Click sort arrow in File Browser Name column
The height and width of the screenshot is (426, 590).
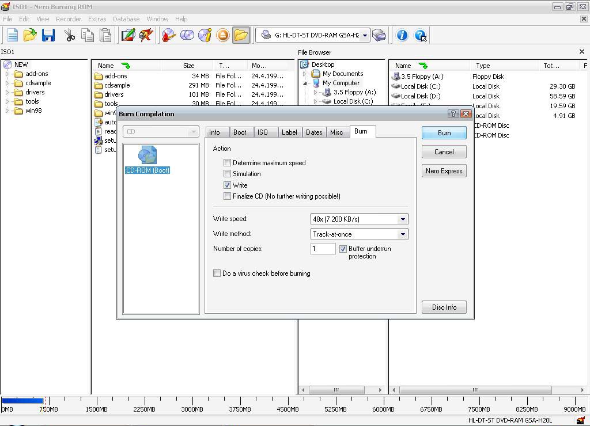(x=423, y=66)
